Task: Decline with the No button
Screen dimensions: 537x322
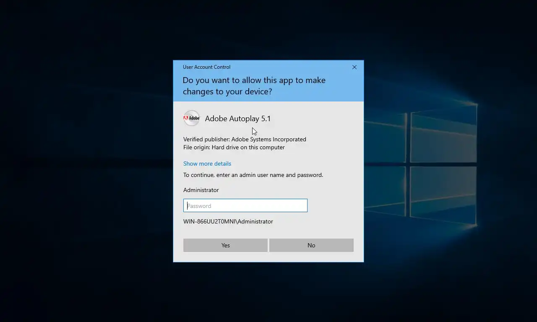Action: pos(311,245)
